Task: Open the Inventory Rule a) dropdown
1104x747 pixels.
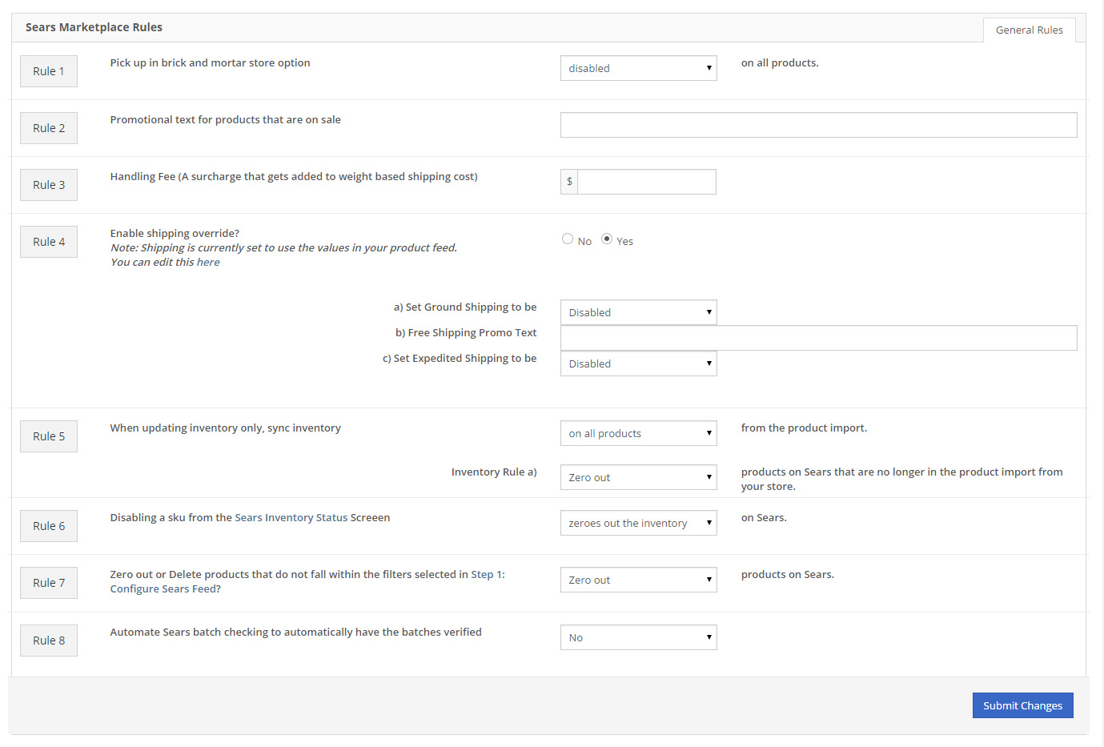Action: click(638, 477)
